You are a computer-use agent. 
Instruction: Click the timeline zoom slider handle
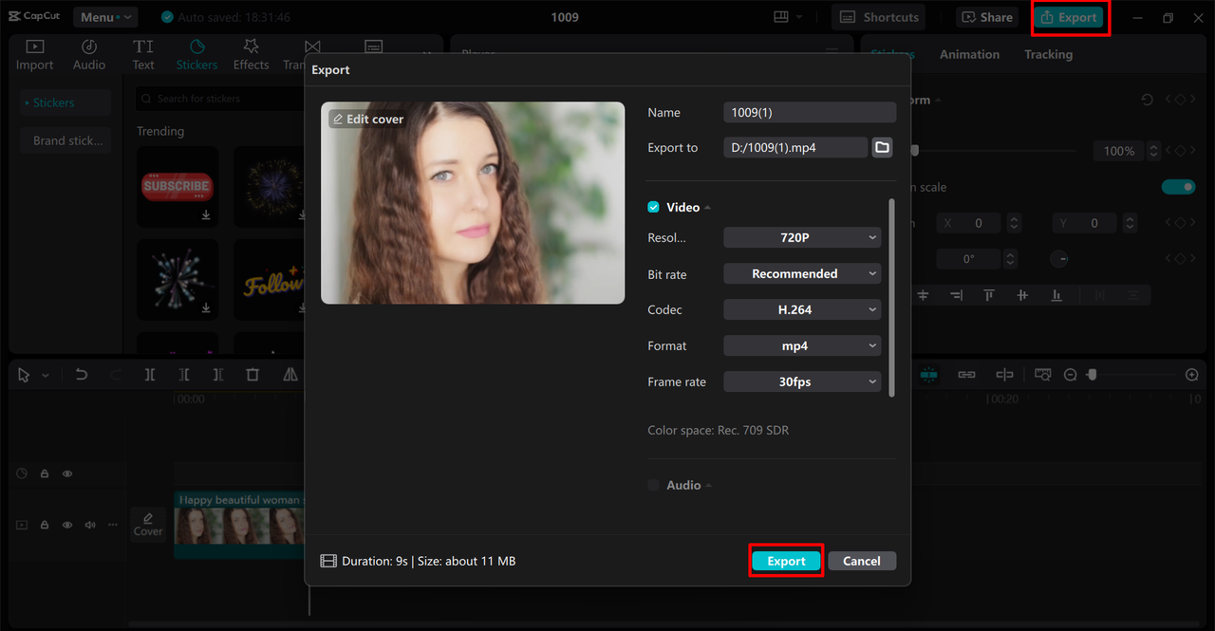tap(1092, 375)
